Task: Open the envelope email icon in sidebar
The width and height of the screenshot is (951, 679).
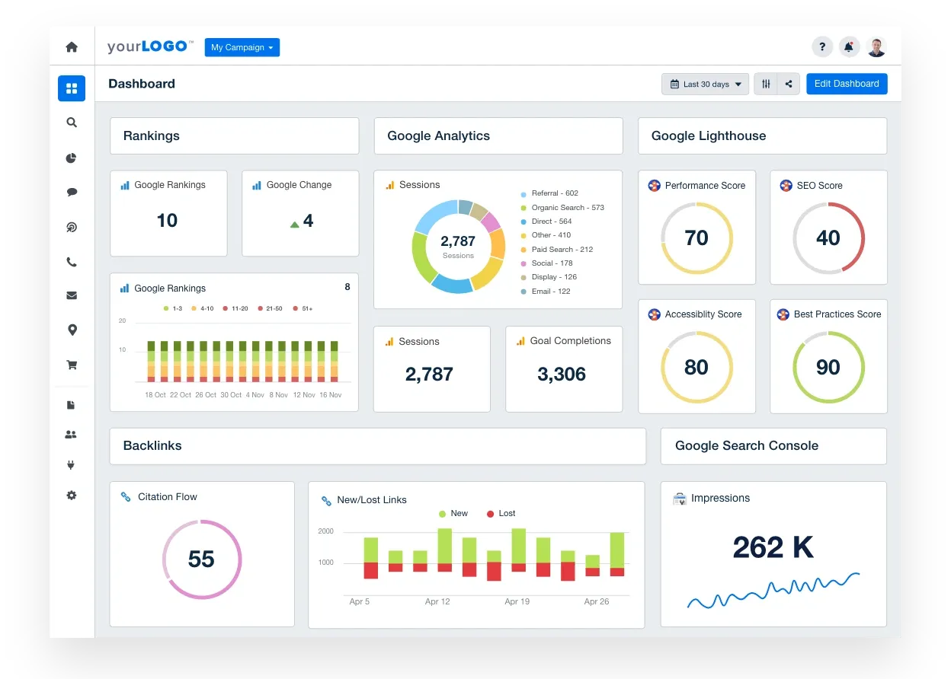Action: pos(72,295)
